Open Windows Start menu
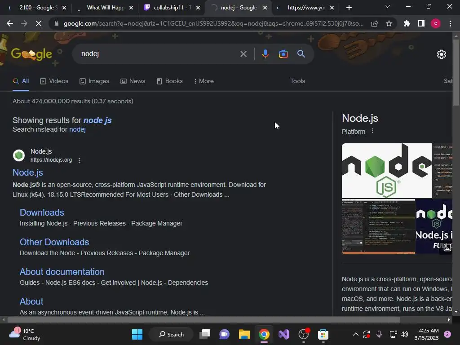 click(137, 334)
